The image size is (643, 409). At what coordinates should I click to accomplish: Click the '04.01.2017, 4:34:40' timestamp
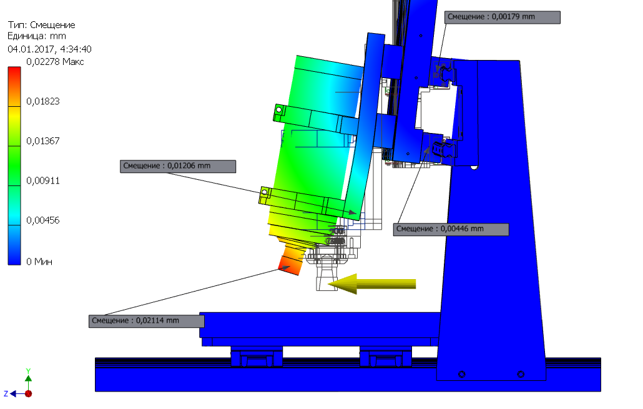pos(49,49)
